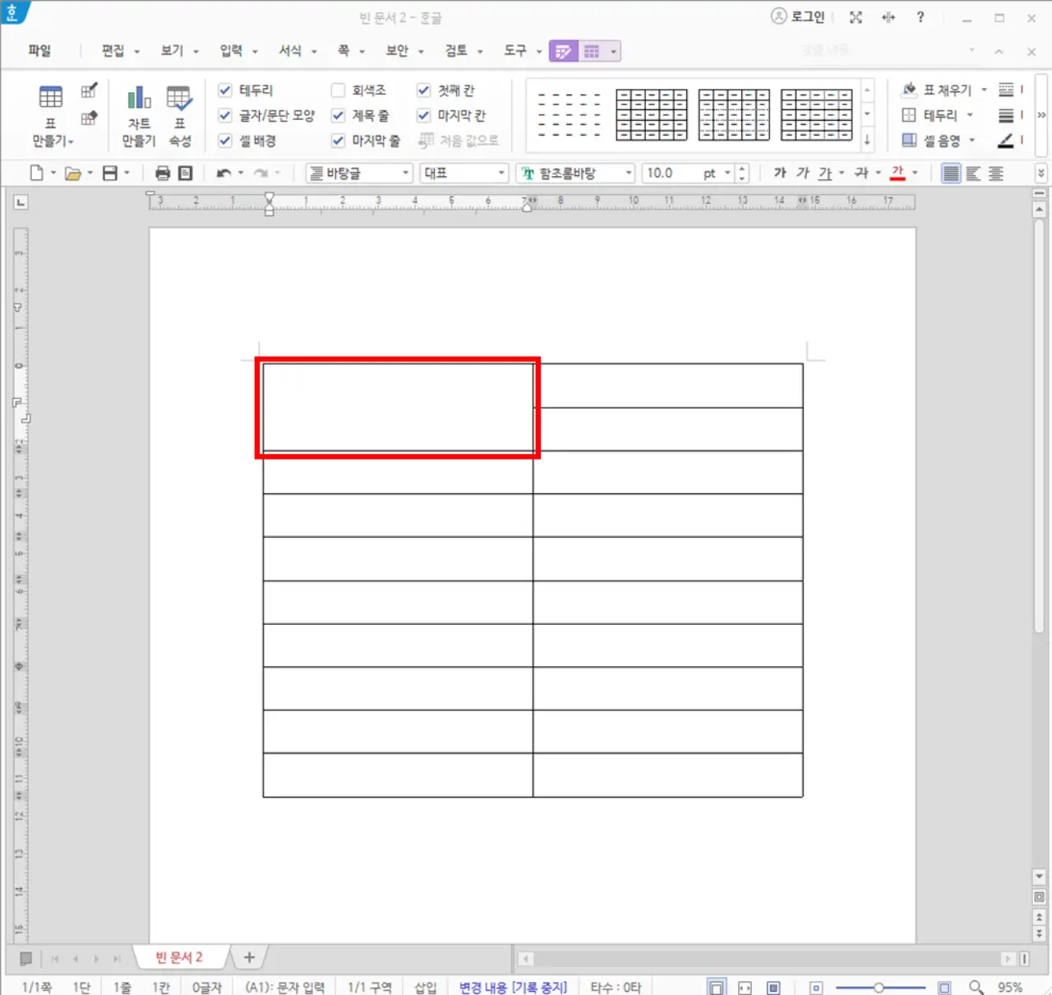Viewport: 1052px width, 995px height.
Task: Pick the border line color pen icon
Action: point(1006,141)
